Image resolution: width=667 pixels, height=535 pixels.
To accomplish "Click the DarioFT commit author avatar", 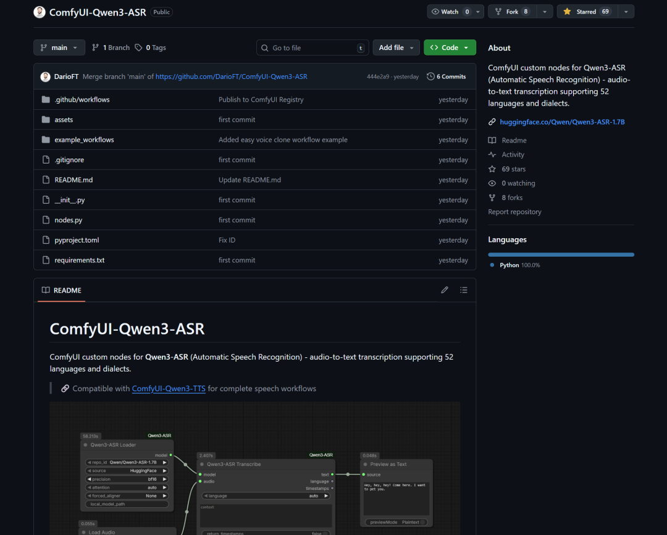I will point(46,77).
